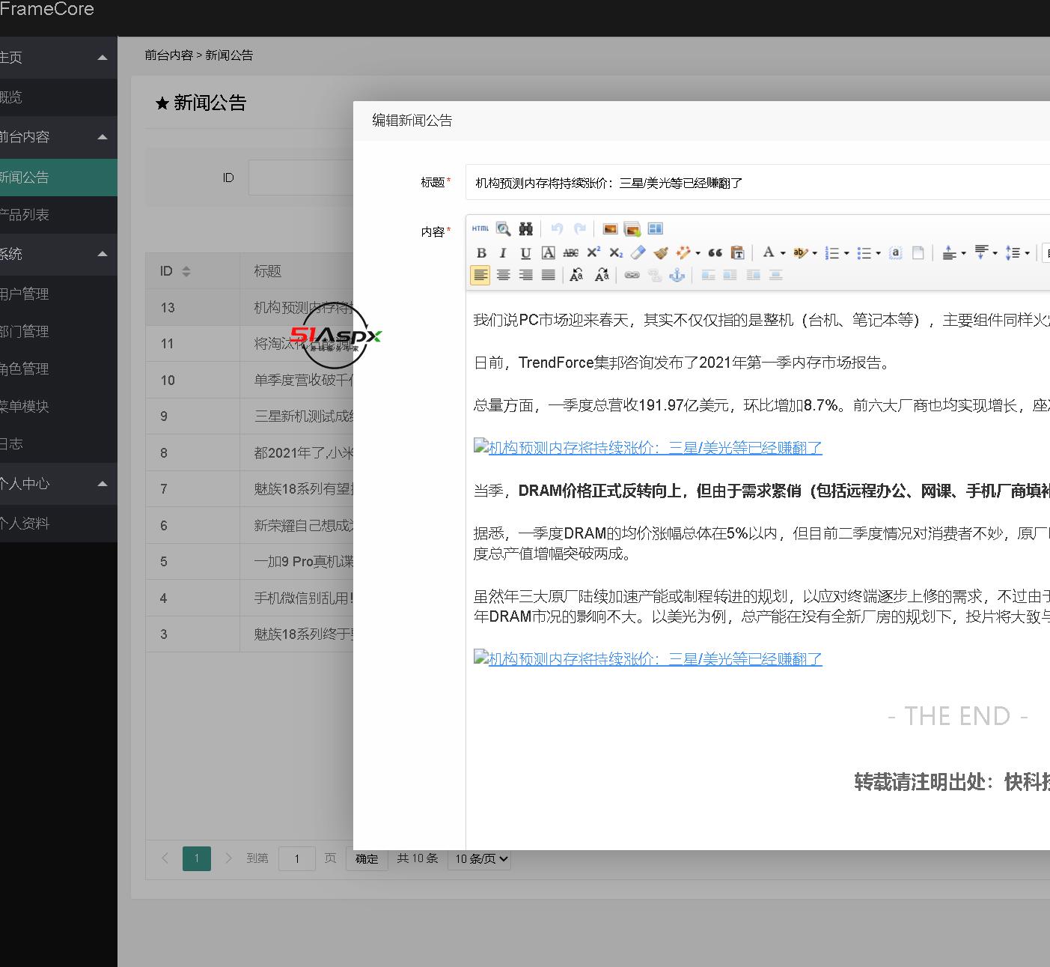The image size is (1050, 967).
Task: Clear the document with blank page icon
Action: pos(918,252)
